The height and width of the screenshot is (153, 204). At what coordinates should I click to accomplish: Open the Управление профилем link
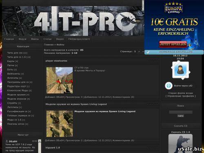coord(180,96)
